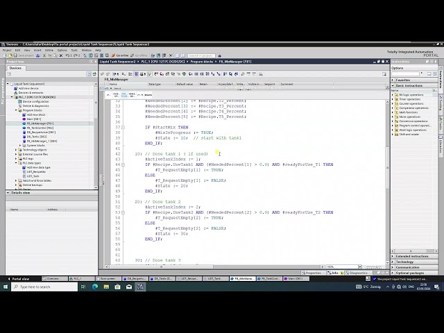Screen dimensions: 444x333
Task: Open the Project menu
Action: pos(7,50)
